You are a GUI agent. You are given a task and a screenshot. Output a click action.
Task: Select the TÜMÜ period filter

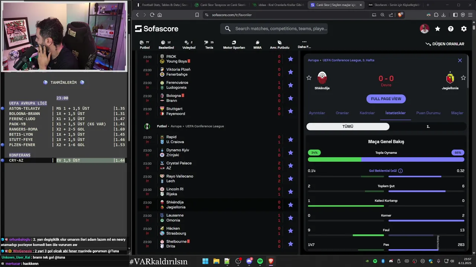pyautogui.click(x=348, y=126)
